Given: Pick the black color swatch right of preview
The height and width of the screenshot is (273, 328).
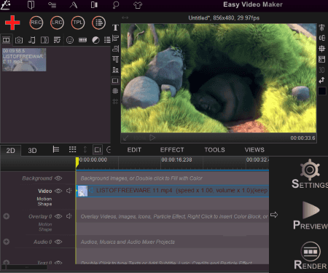Looking at the screenshot, I should [x=322, y=91].
